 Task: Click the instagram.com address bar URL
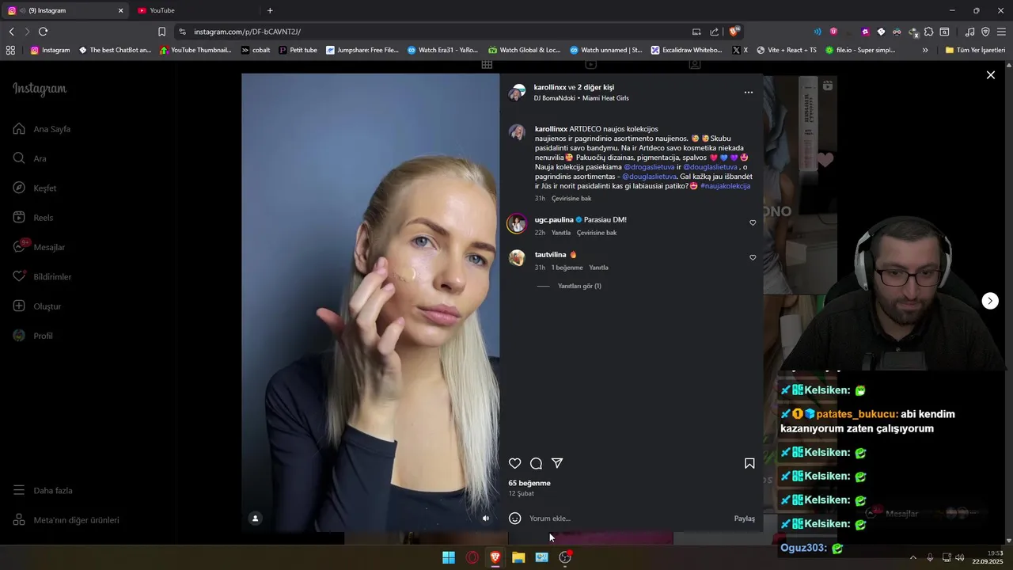click(x=247, y=32)
